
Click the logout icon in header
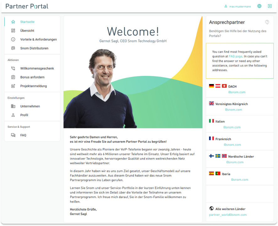[x=270, y=6]
